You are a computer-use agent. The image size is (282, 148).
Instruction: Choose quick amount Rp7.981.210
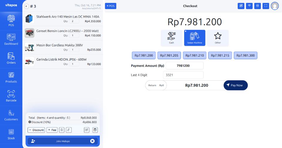[x=194, y=55]
